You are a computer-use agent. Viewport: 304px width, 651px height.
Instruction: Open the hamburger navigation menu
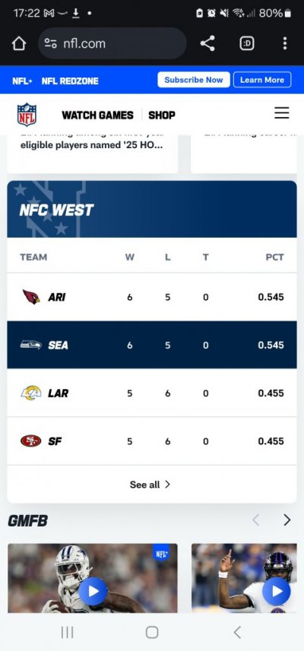pos(281,113)
